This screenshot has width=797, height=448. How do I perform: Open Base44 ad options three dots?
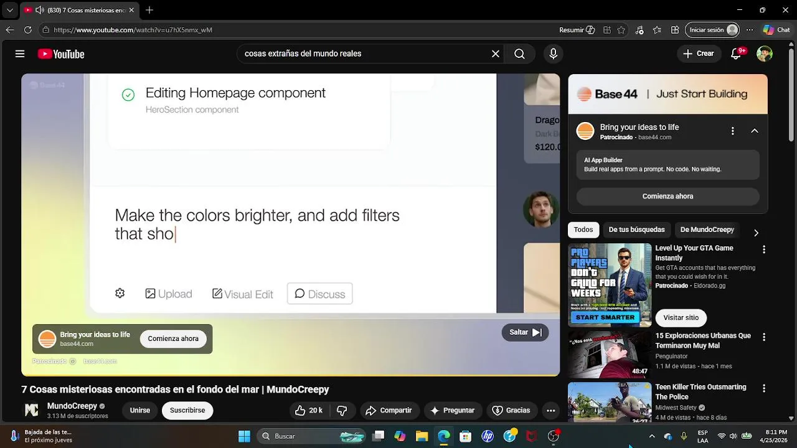pos(733,131)
